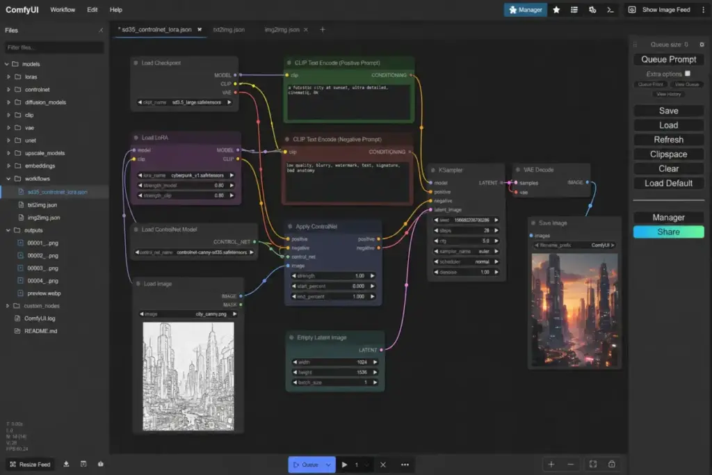Add a new workflow tab with plus icon
712x475 pixels.
(323, 29)
